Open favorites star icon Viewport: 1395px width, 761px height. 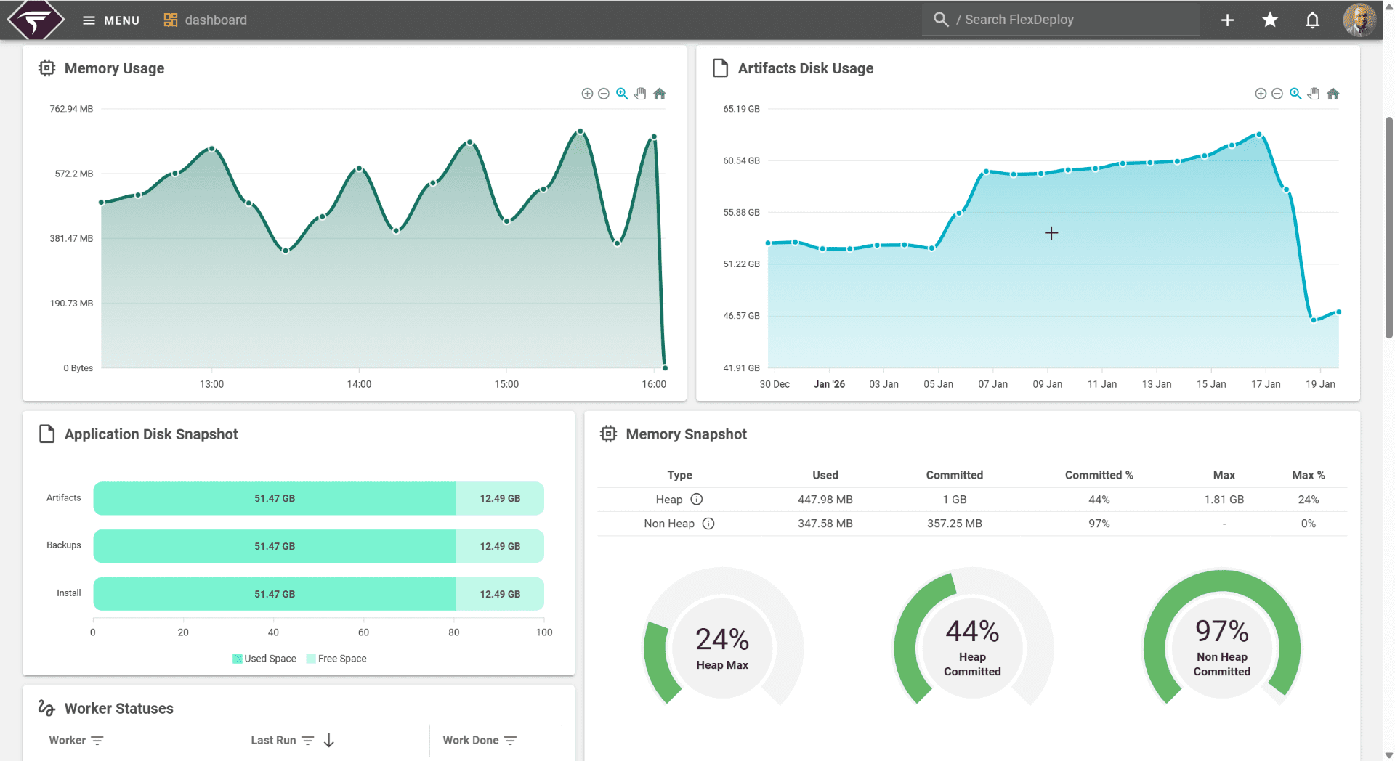click(x=1269, y=20)
